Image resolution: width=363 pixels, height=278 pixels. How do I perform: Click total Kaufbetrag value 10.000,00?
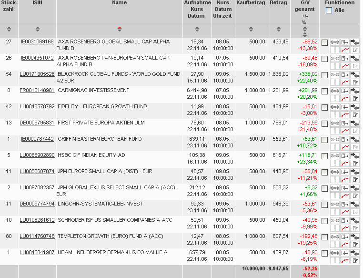click(253, 269)
